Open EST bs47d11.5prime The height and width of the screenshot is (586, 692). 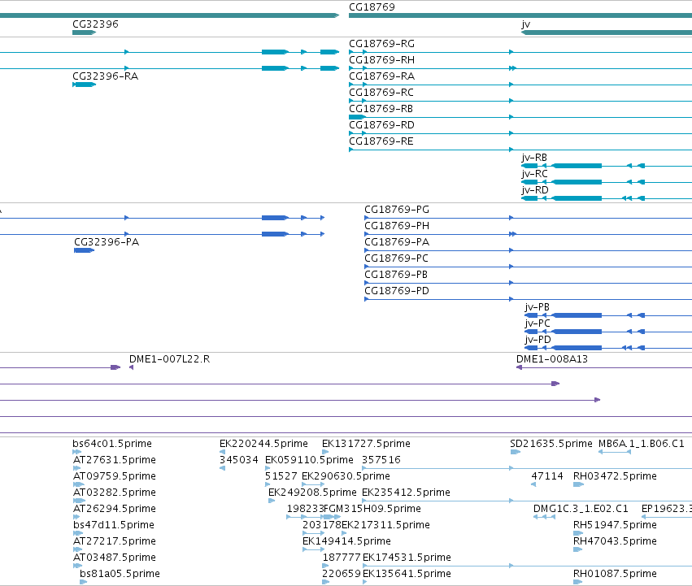tap(113, 525)
